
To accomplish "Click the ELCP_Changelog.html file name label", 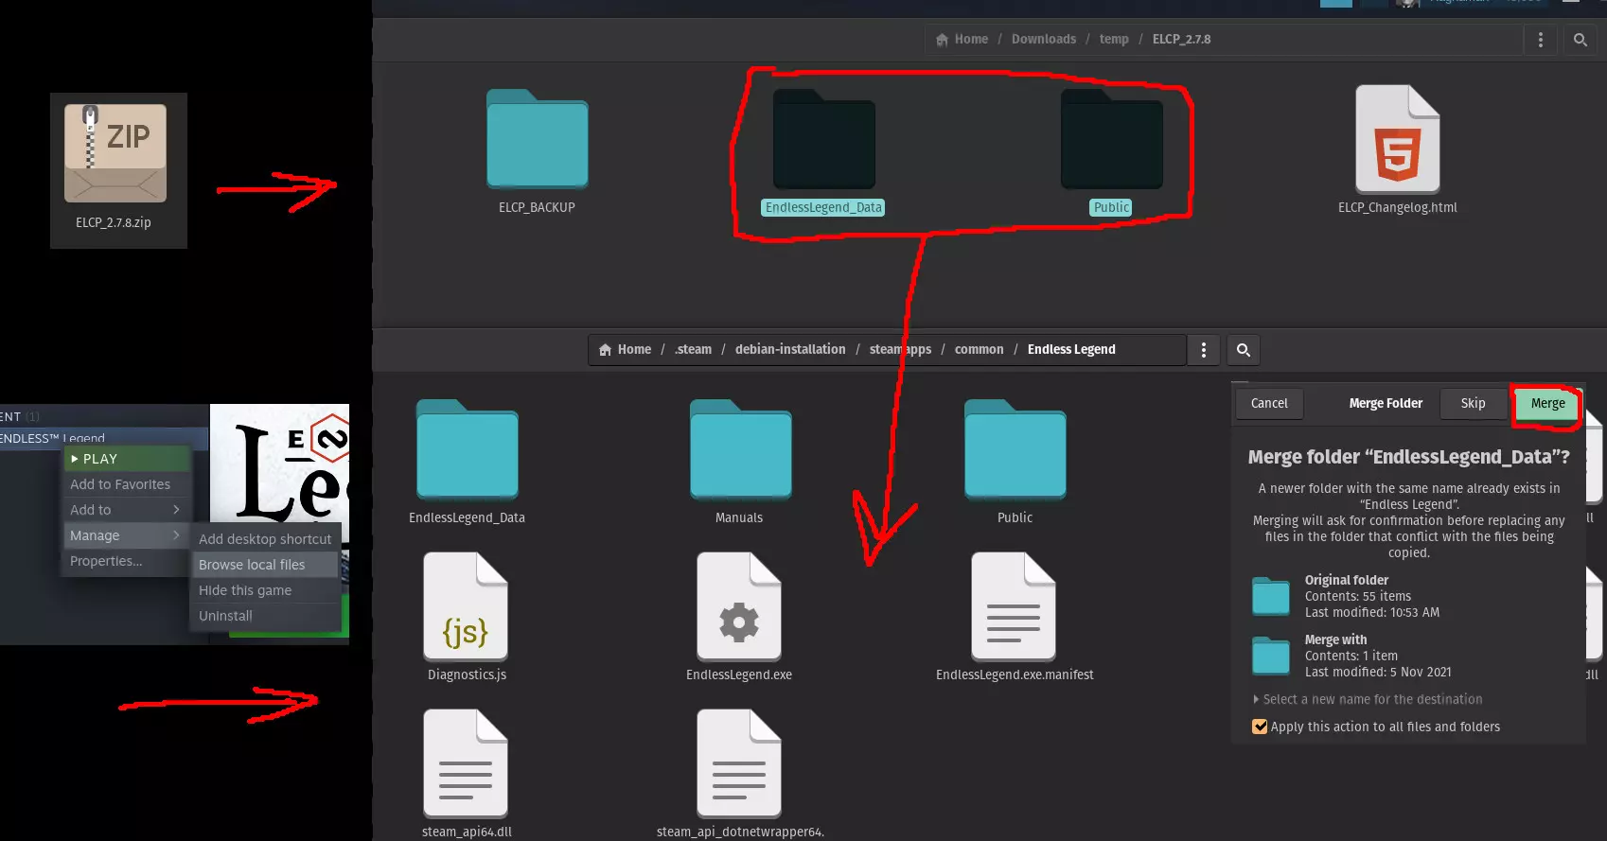I will click(x=1398, y=208).
